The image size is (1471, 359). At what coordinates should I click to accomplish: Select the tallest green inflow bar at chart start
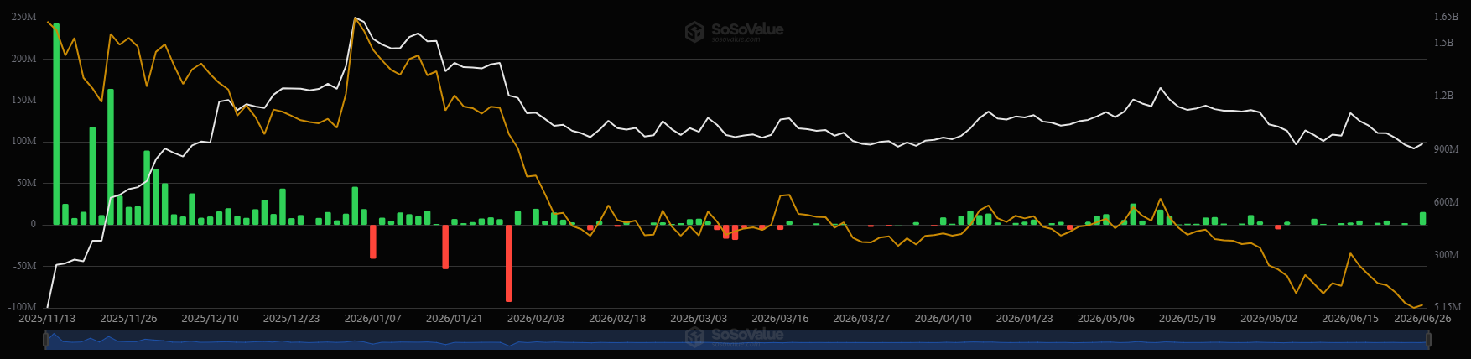click(56, 124)
